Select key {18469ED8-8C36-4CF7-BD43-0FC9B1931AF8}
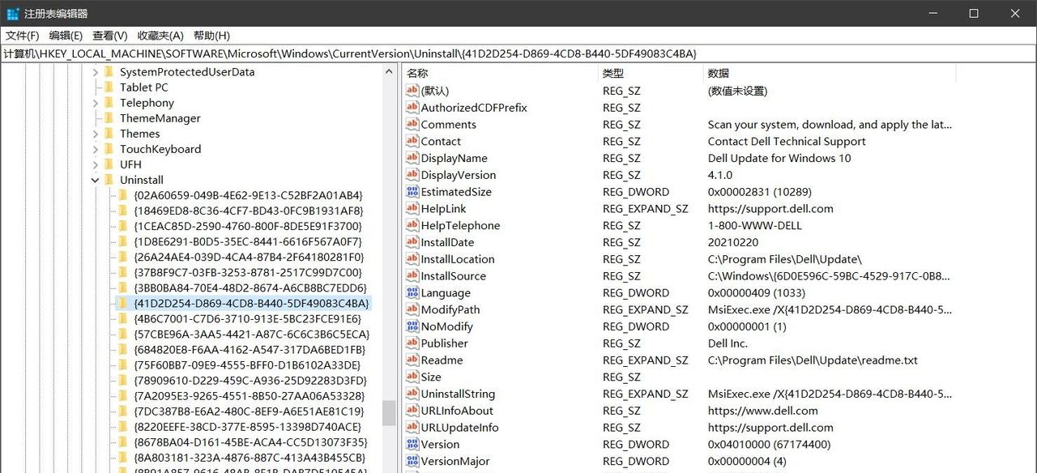The image size is (1037, 473). coord(249,211)
